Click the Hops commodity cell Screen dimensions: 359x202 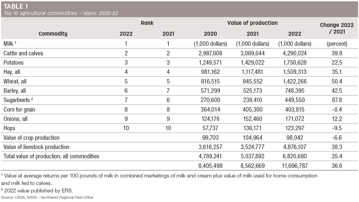click(9, 128)
